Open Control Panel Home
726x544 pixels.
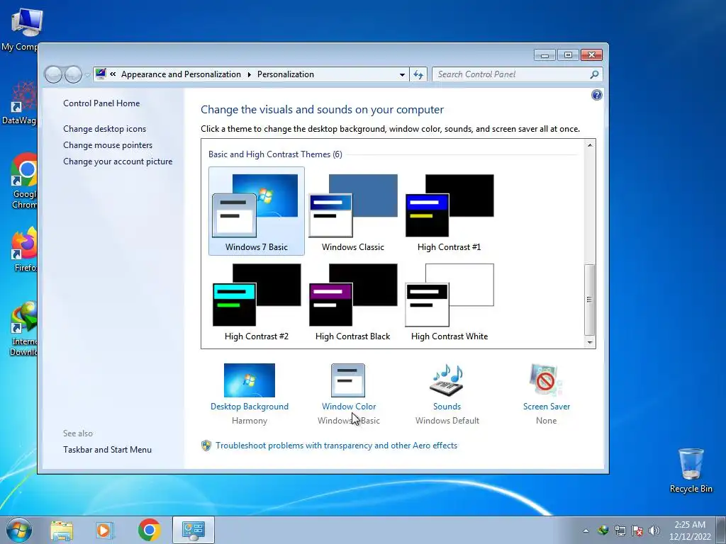pyautogui.click(x=101, y=103)
